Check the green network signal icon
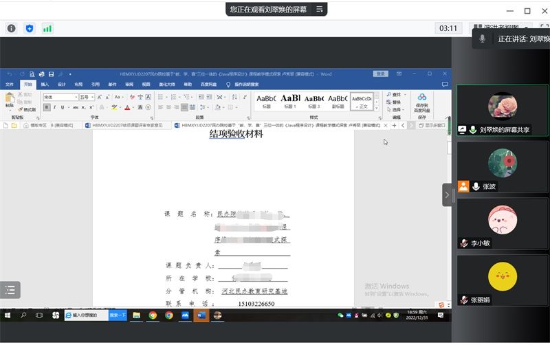Image resolution: width=550 pixels, height=345 pixels. [x=47, y=28]
